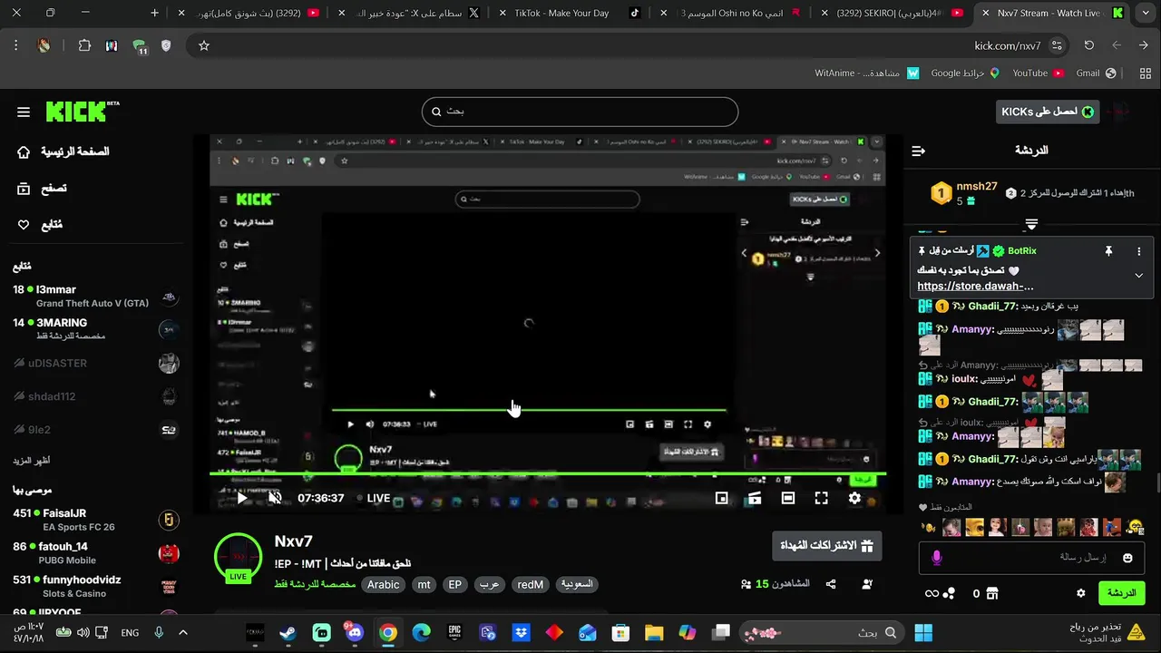Click the gifted subs button الاشتراكات المُهداة
This screenshot has width=1161, height=653.
coord(826,546)
